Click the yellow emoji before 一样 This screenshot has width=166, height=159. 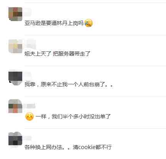tap(30, 116)
